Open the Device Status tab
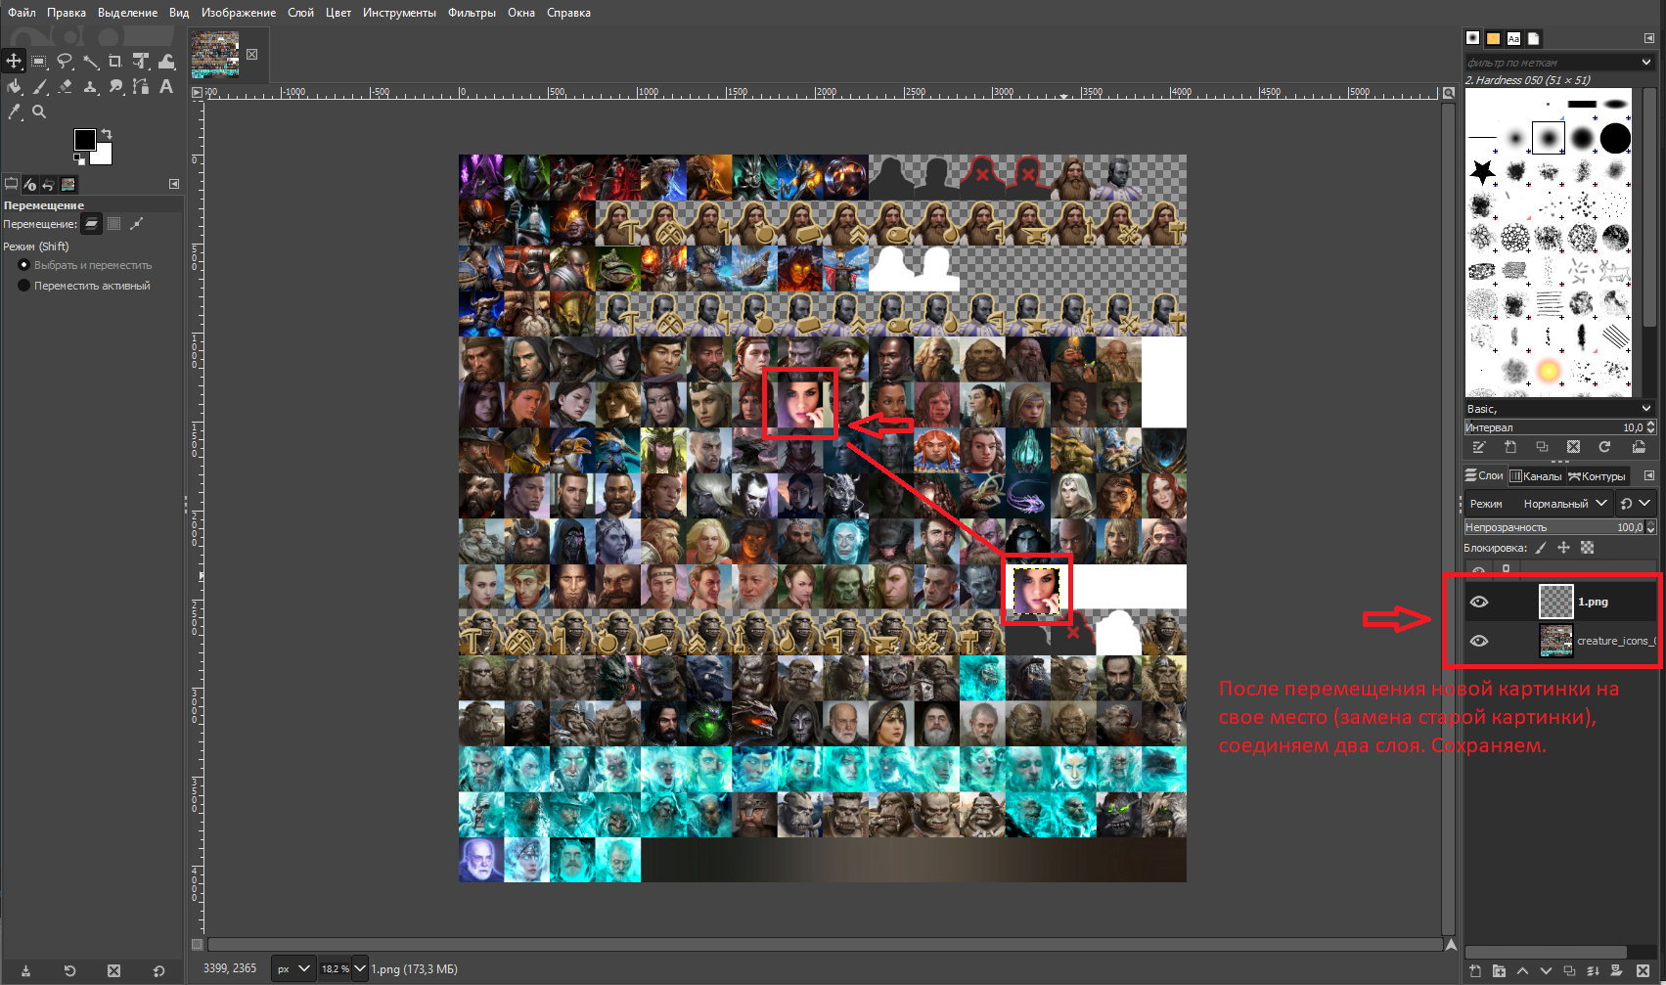Viewport: 1666px width, 985px height. (x=30, y=184)
